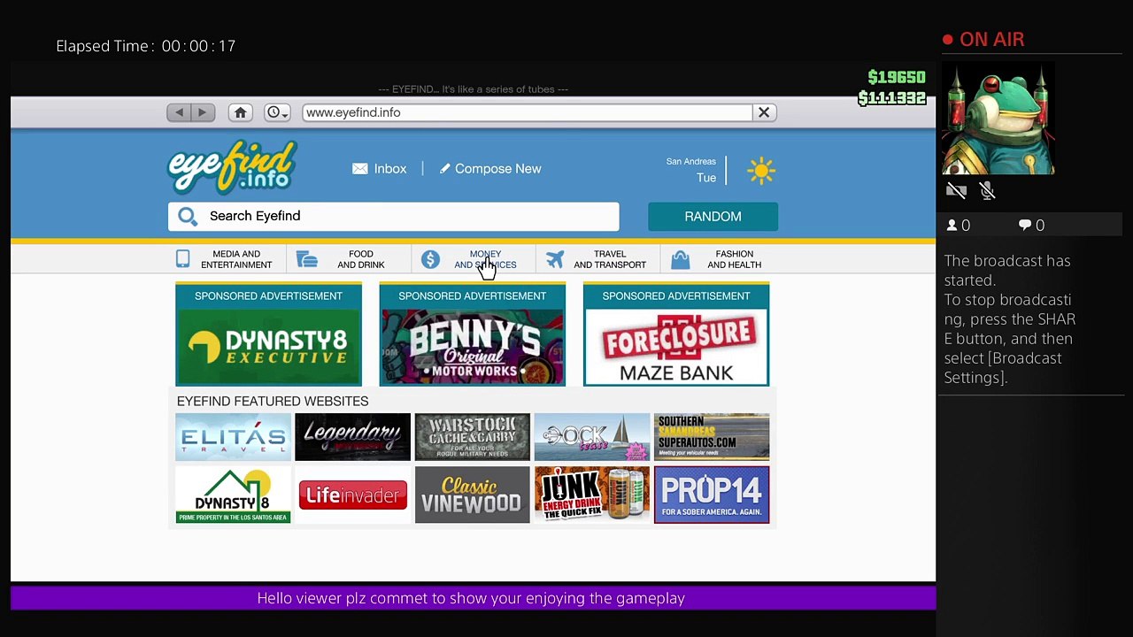Click the sunny weather icon
This screenshot has width=1133, height=637.
coord(760,170)
